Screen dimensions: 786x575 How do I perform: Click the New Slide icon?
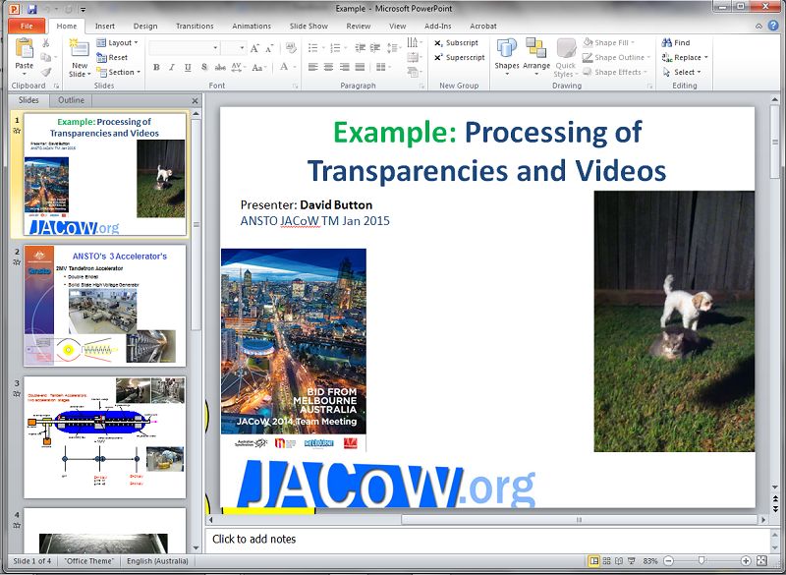pyautogui.click(x=79, y=51)
